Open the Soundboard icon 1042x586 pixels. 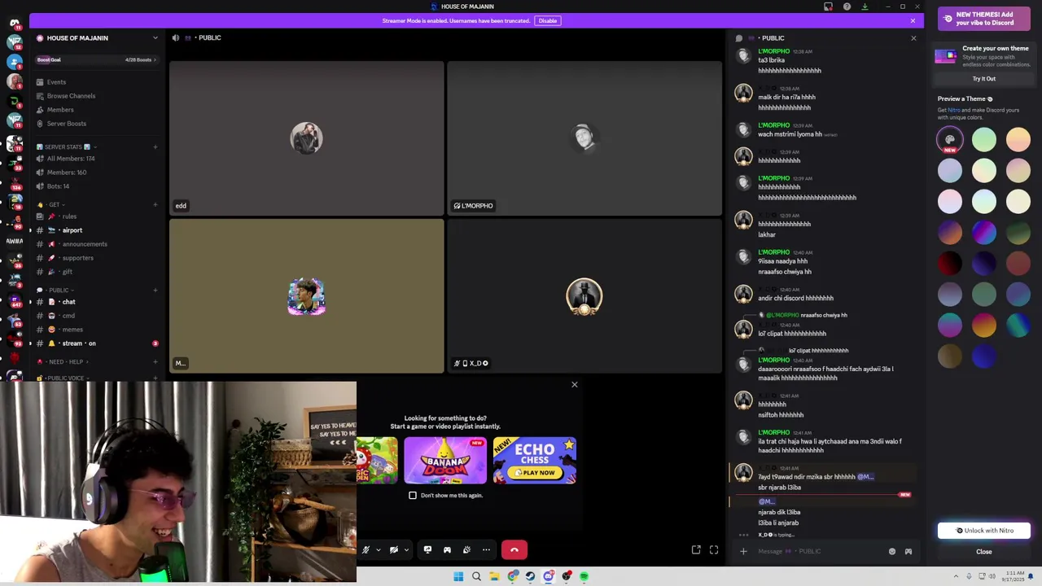(x=466, y=550)
